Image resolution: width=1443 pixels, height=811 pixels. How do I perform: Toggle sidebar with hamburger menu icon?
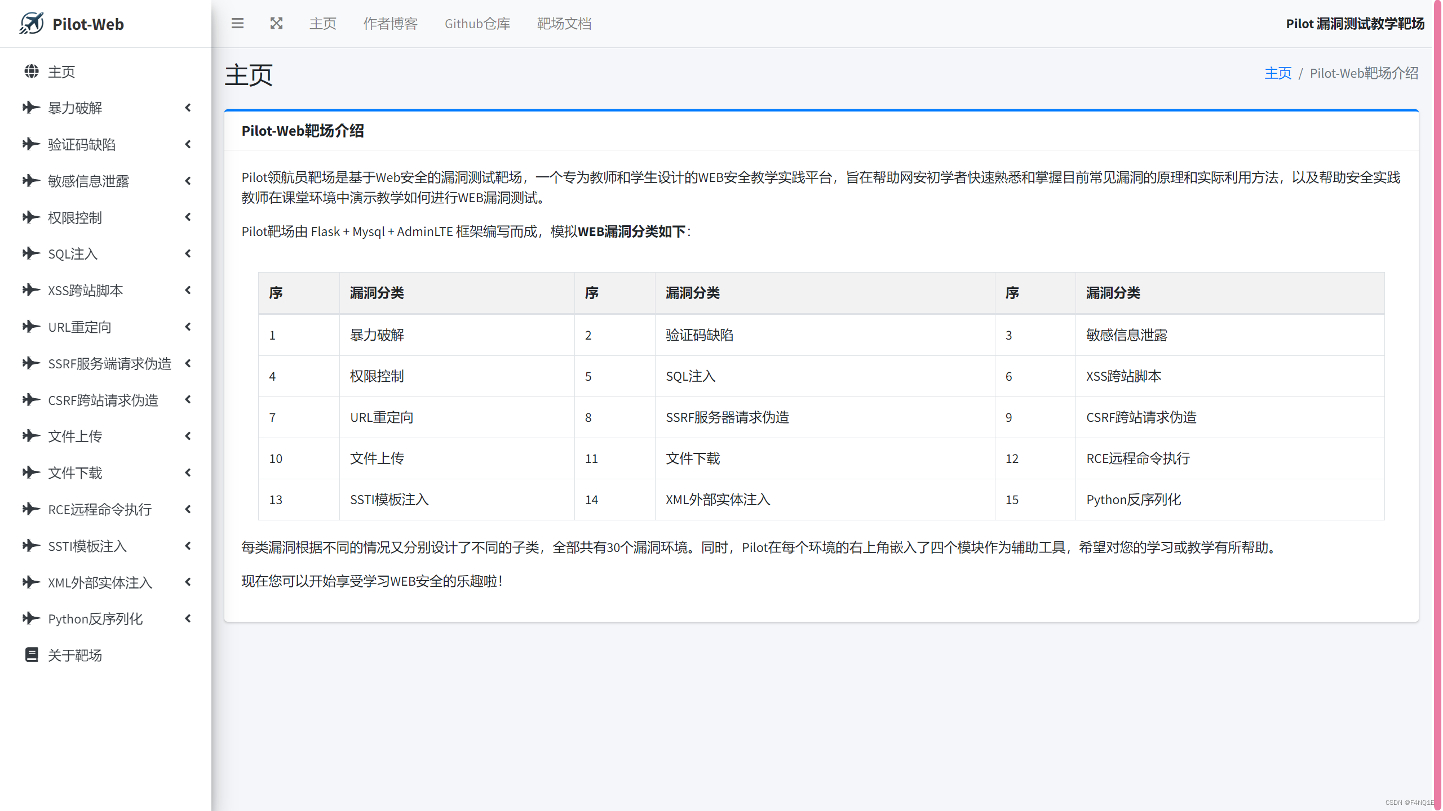[237, 24]
